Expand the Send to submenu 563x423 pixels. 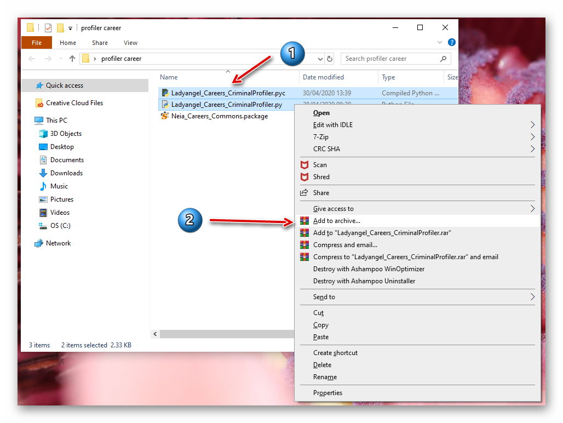click(x=532, y=297)
